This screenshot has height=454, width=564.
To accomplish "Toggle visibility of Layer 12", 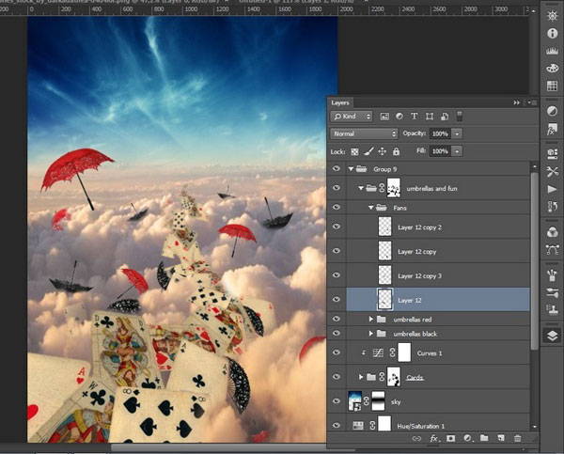I will pyautogui.click(x=337, y=299).
